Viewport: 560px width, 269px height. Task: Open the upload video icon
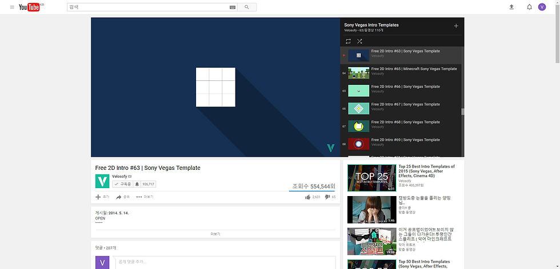[x=511, y=7]
